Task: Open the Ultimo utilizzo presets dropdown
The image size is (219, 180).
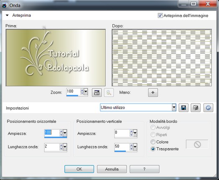Action: [174, 107]
